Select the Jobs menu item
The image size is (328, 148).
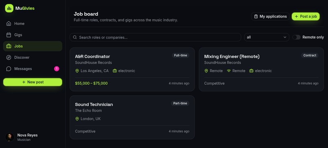tap(33, 46)
